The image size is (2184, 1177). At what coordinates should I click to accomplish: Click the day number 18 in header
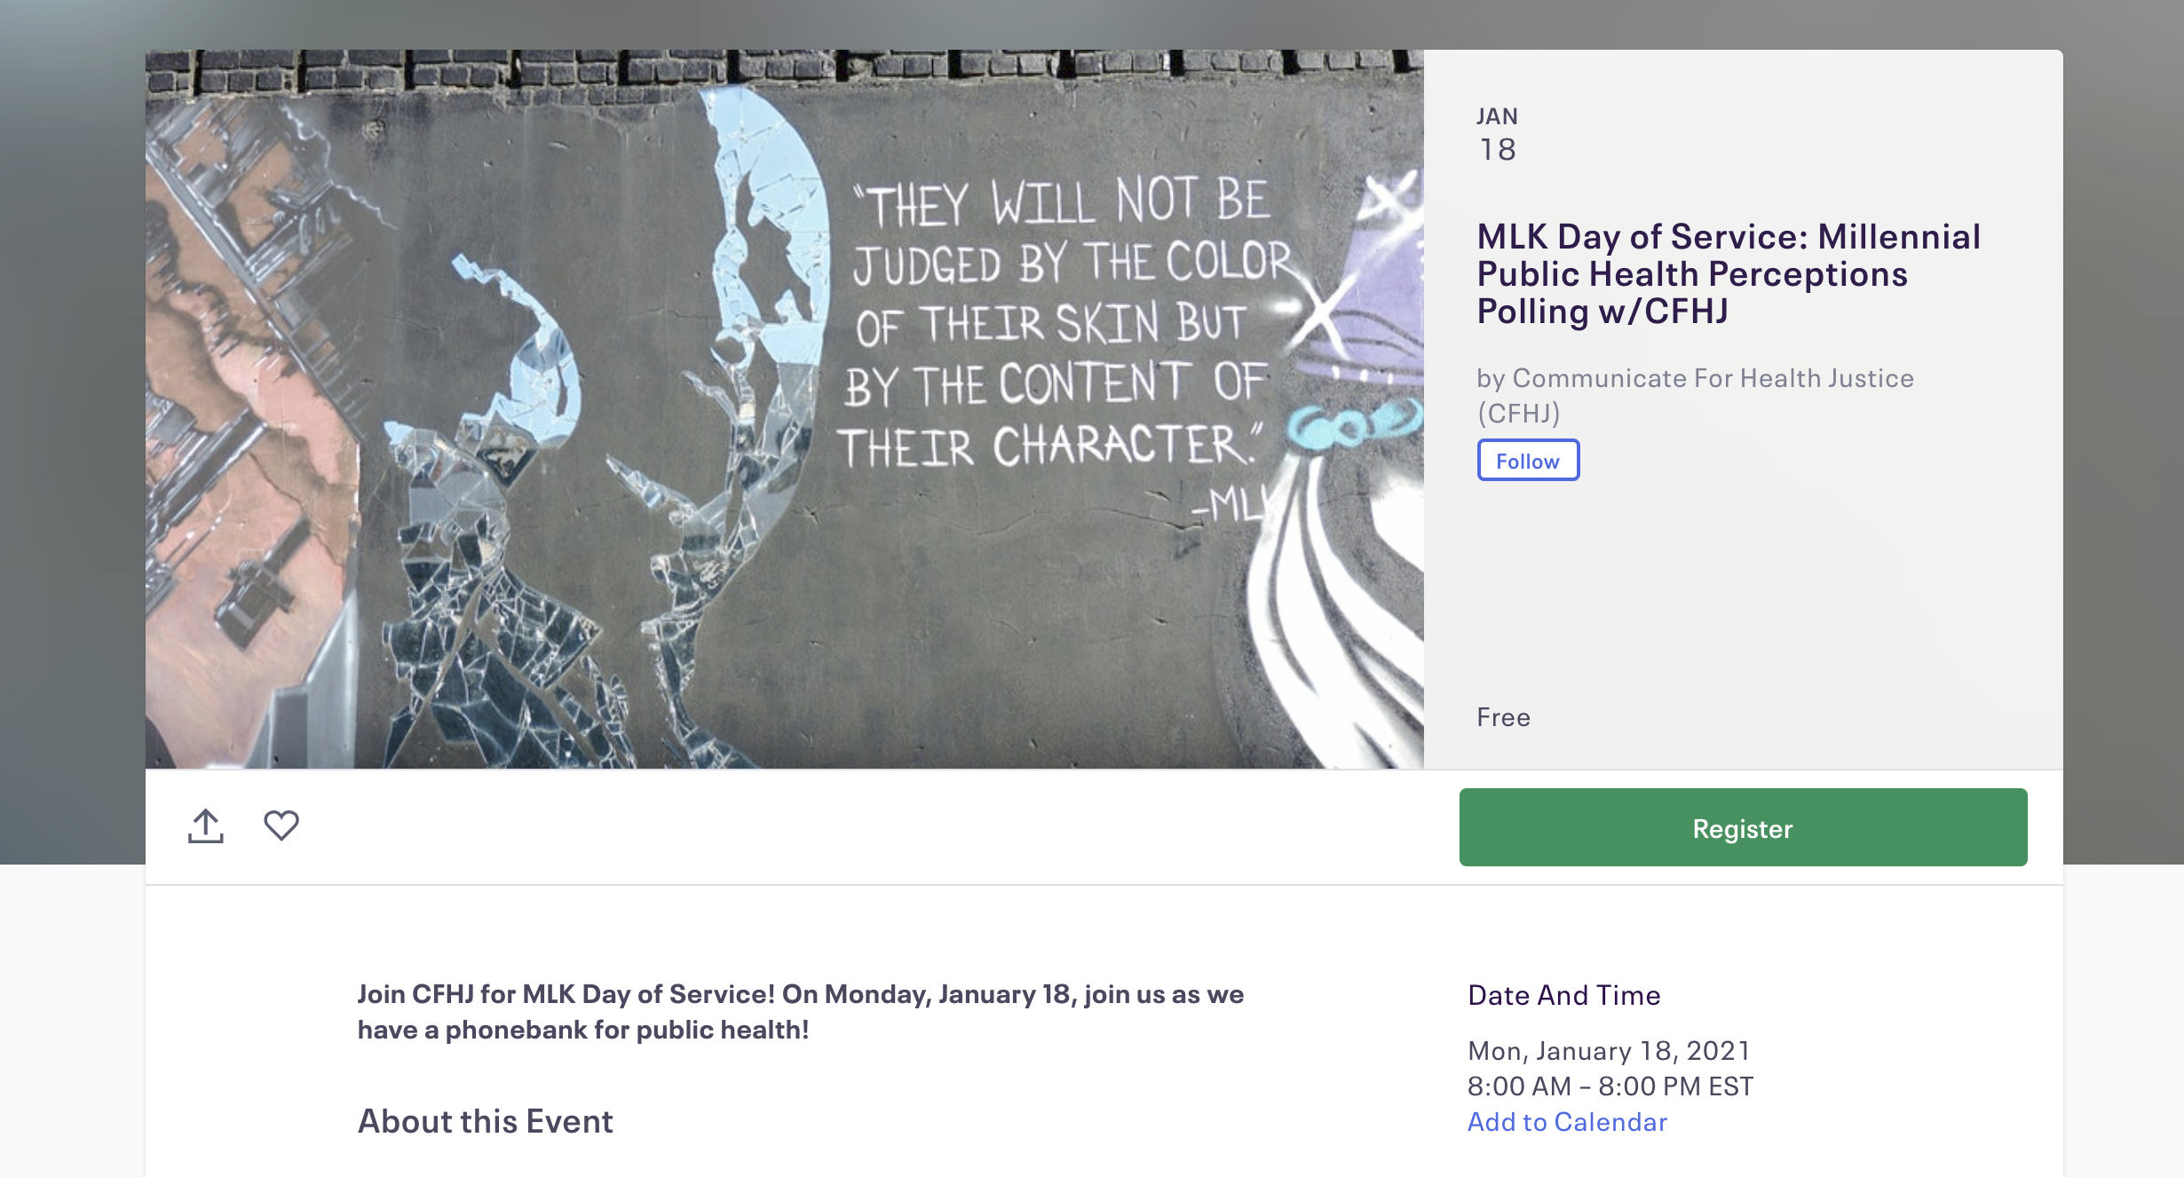1498,150
